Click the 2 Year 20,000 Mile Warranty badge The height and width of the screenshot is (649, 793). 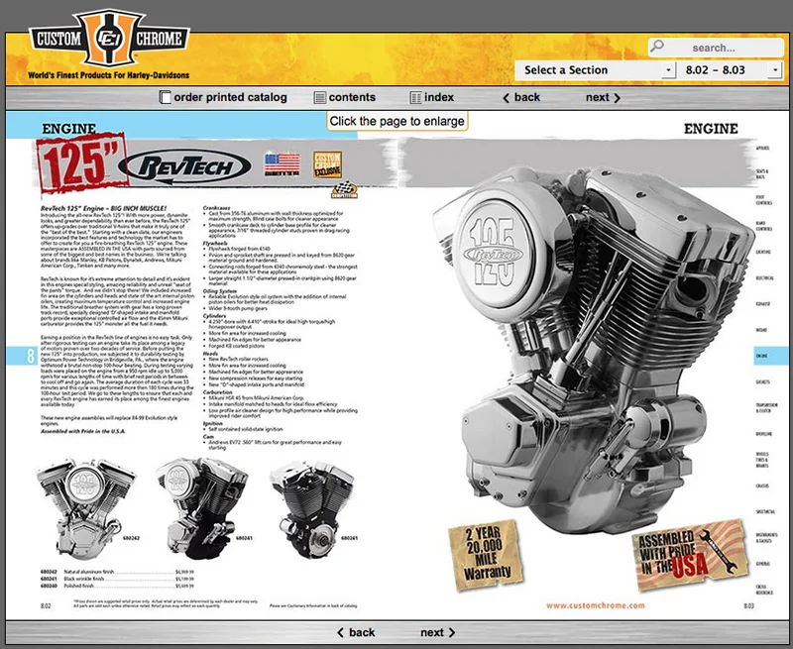[x=486, y=555]
